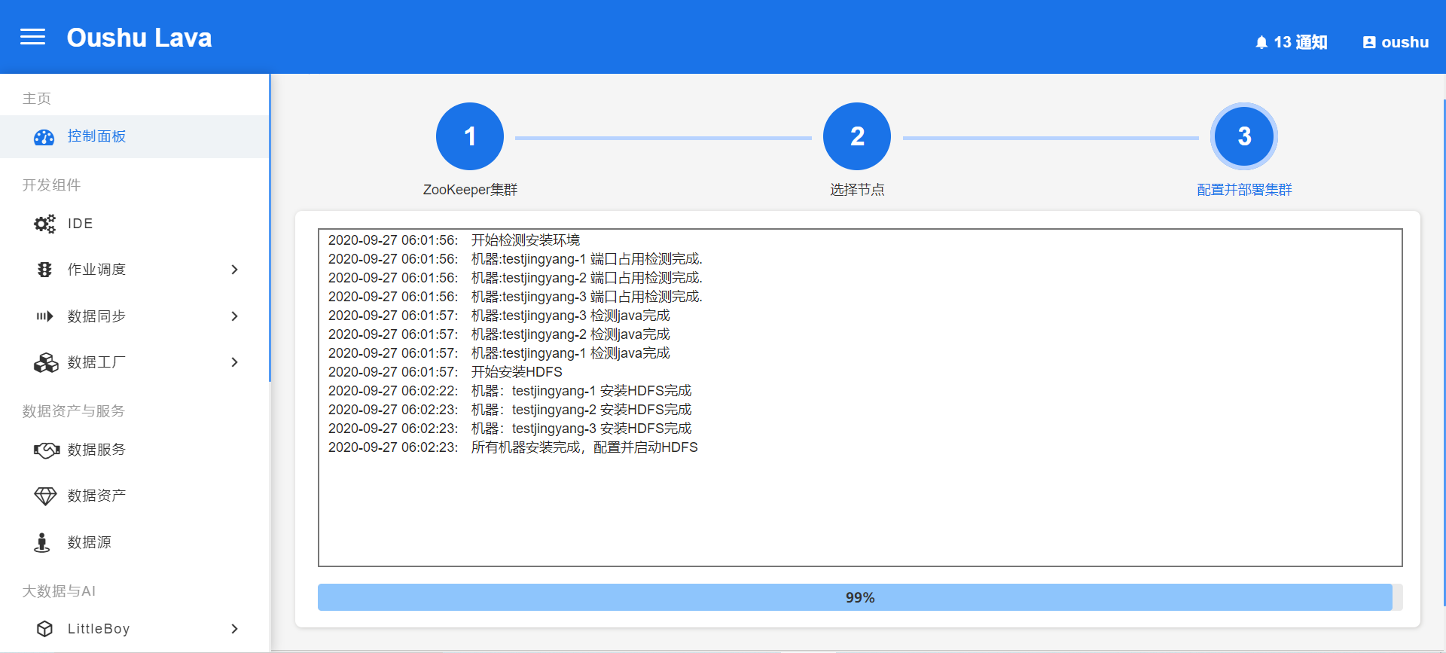Click the testjingyang-3 安装HDFS完成 log line
The height and width of the screenshot is (653, 1446).
click(x=510, y=429)
